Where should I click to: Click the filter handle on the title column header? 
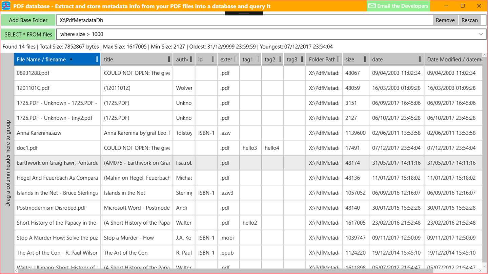169,59
